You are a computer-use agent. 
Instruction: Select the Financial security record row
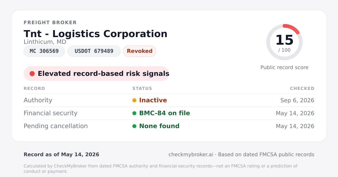click(x=169, y=113)
